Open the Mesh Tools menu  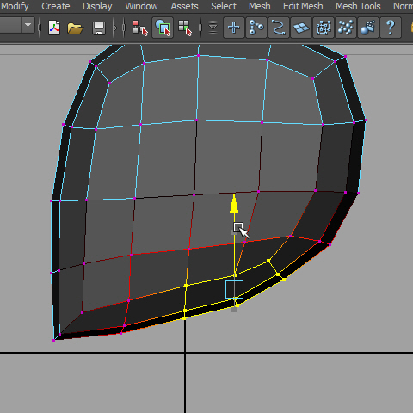click(358, 6)
